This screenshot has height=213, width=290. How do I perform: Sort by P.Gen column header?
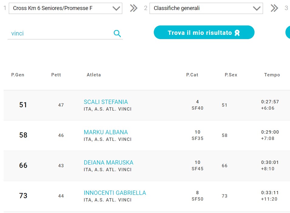point(18,75)
